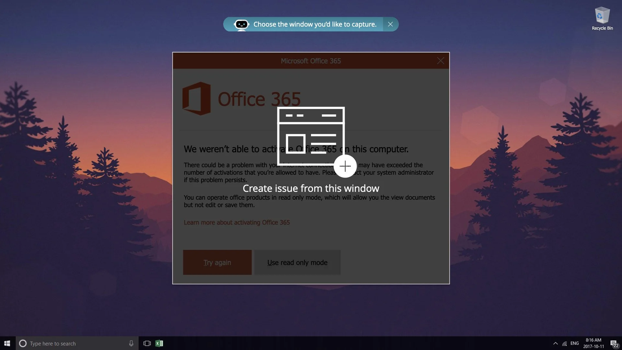The width and height of the screenshot is (622, 350).
Task: Open the clock and date flyout
Action: 593,344
